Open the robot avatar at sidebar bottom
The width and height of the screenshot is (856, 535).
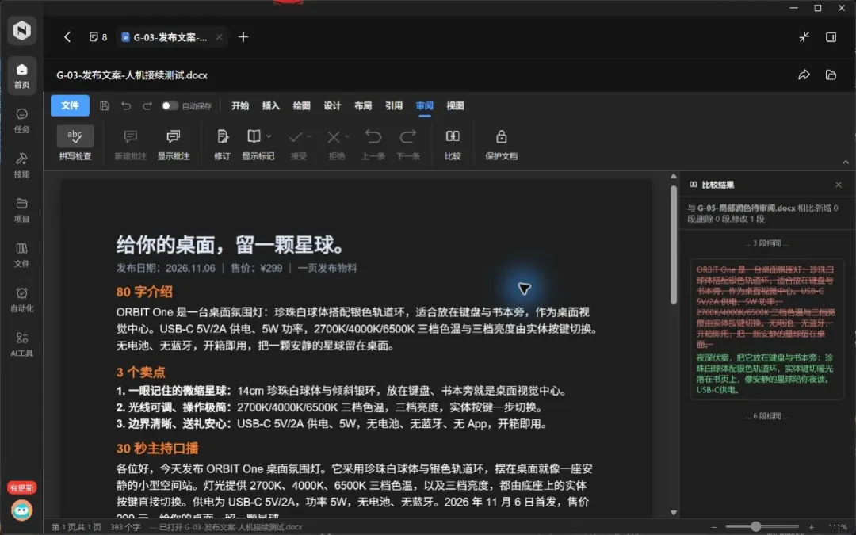22,510
